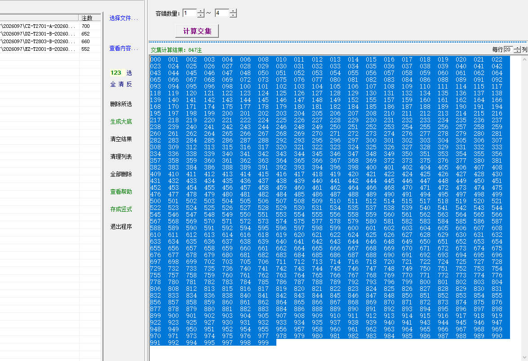
Task: Click the 700 count cell
Action: [x=86, y=26]
